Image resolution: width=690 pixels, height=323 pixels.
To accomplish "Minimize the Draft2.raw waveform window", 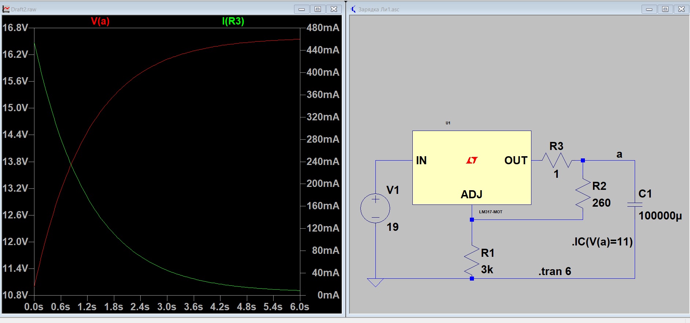I will pos(301,9).
